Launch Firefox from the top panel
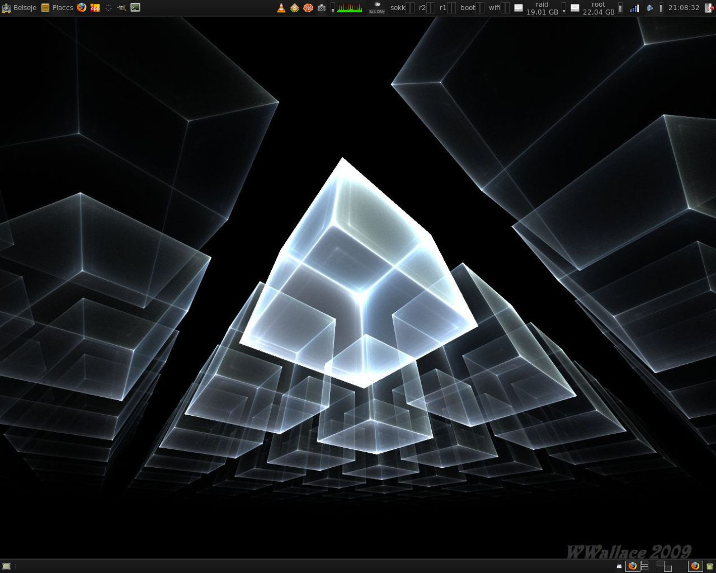The height and width of the screenshot is (573, 716). coord(82,8)
